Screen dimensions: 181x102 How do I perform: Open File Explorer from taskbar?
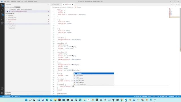pos(55,100)
